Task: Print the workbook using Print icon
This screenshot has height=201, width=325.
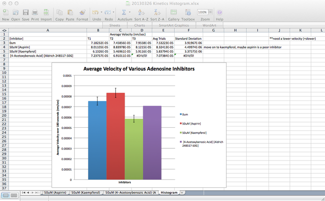Action: [35, 13]
